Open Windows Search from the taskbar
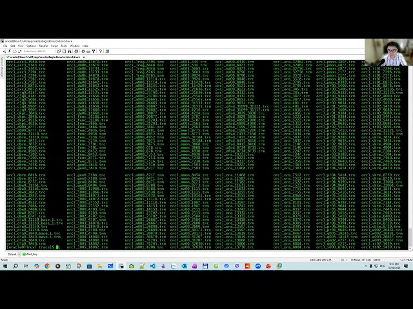Image resolution: width=413 pixels, height=309 pixels. pos(15,266)
